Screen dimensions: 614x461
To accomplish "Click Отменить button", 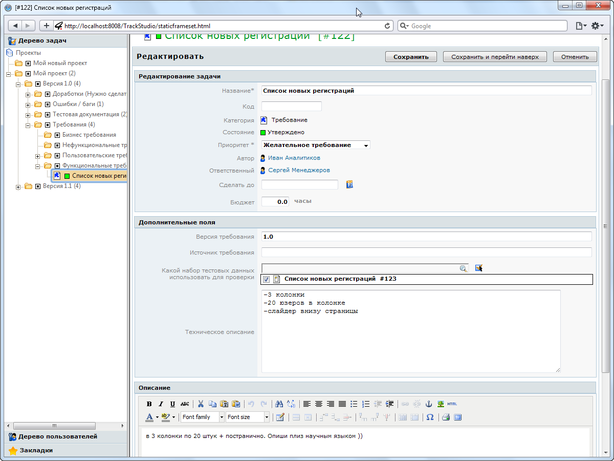I will point(575,57).
